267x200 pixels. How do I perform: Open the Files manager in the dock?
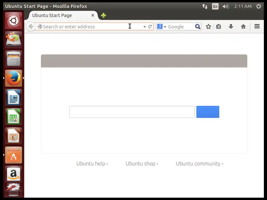pos(14,59)
